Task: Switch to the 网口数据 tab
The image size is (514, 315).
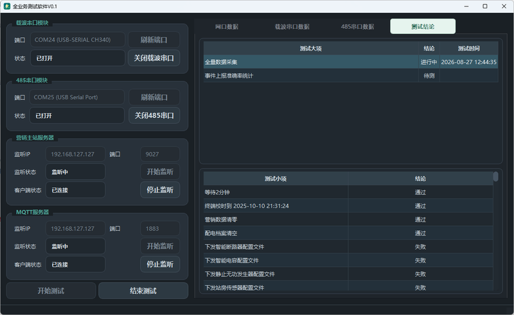Action: click(227, 26)
